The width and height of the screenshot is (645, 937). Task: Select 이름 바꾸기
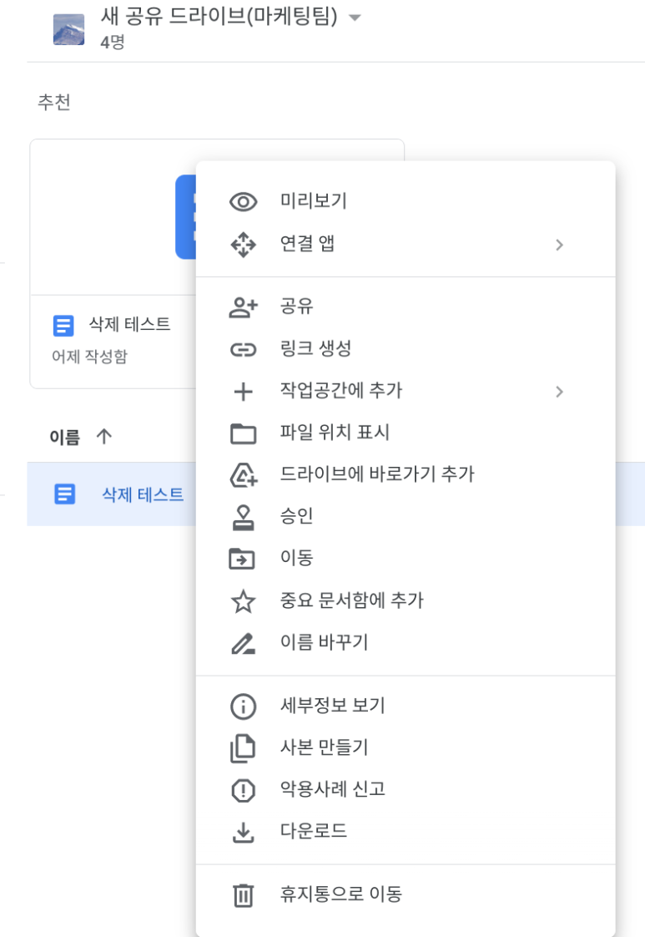point(406,644)
